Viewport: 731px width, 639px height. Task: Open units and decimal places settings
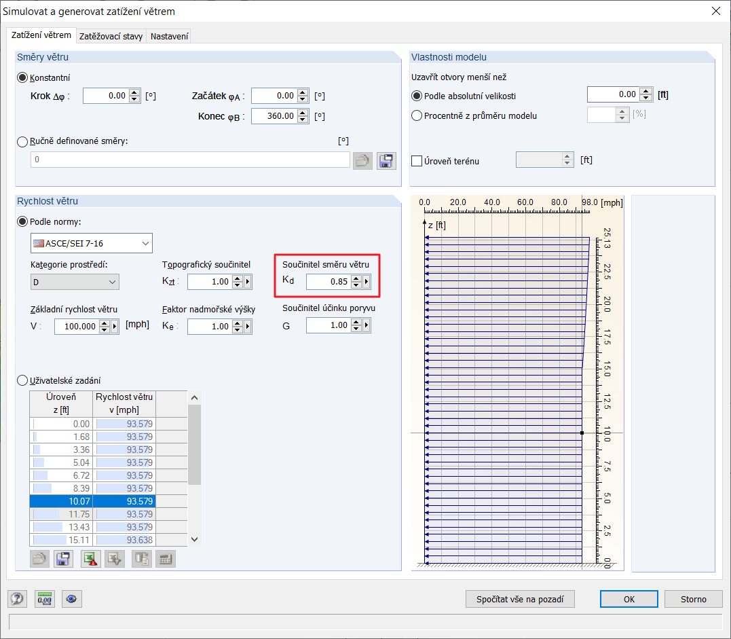[45, 599]
